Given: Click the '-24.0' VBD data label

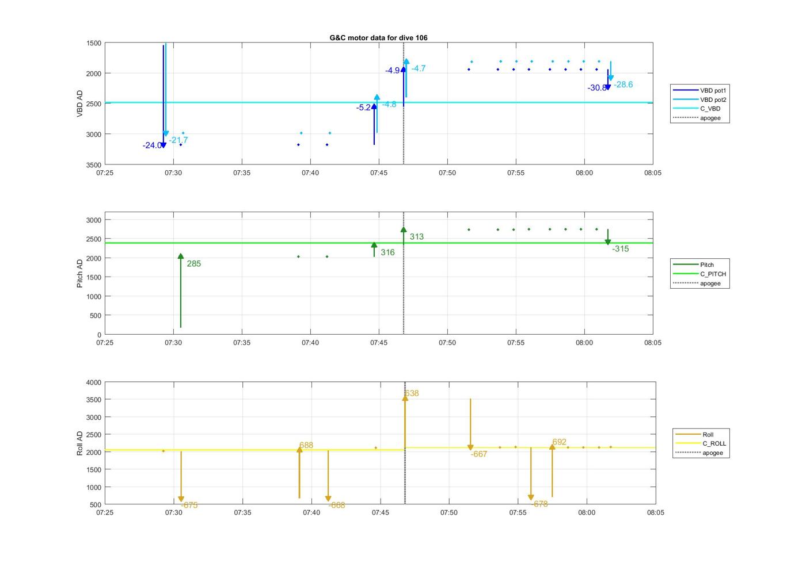Looking at the screenshot, I should (x=152, y=145).
